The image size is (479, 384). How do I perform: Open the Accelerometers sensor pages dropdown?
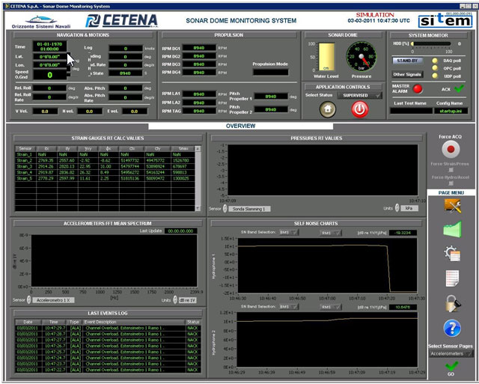pyautogui.click(x=451, y=354)
